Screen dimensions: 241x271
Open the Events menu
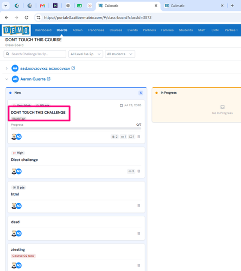132,30
